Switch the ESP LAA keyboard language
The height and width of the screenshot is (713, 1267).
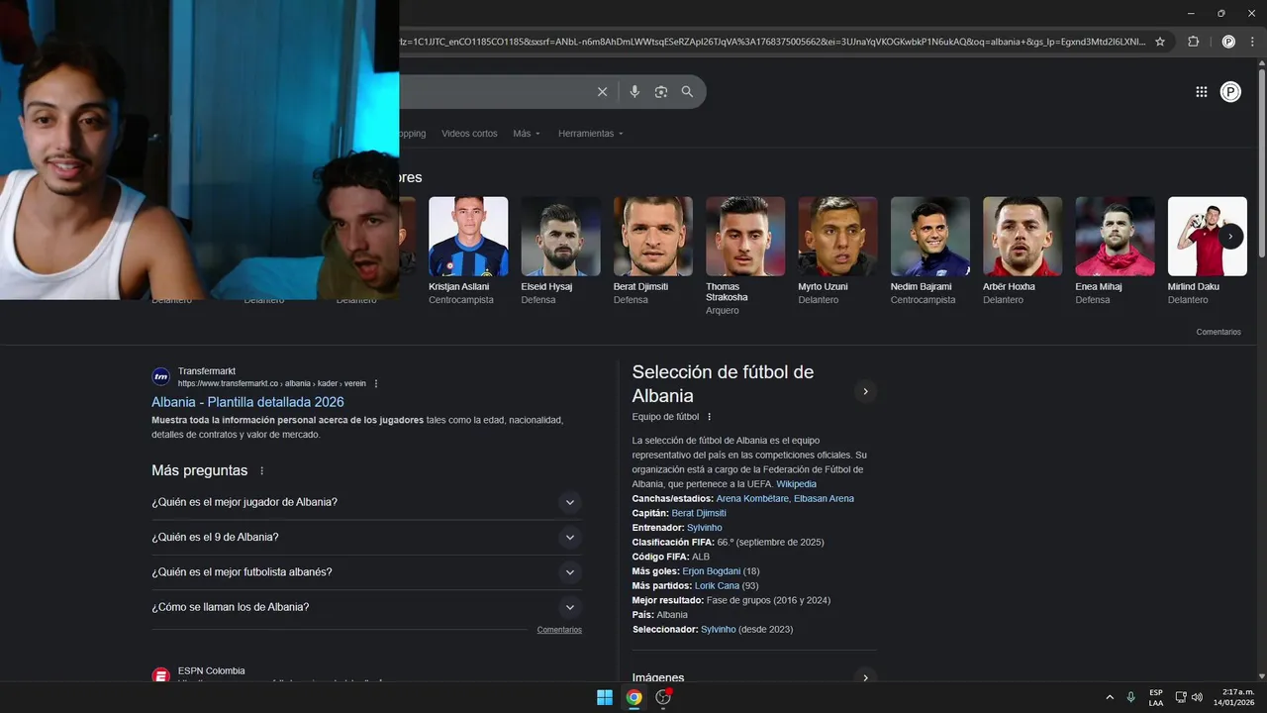click(x=1156, y=697)
